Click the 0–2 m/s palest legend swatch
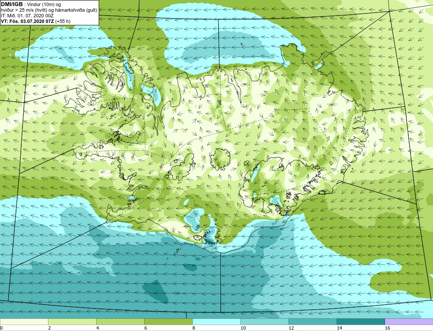 (x=24, y=322)
